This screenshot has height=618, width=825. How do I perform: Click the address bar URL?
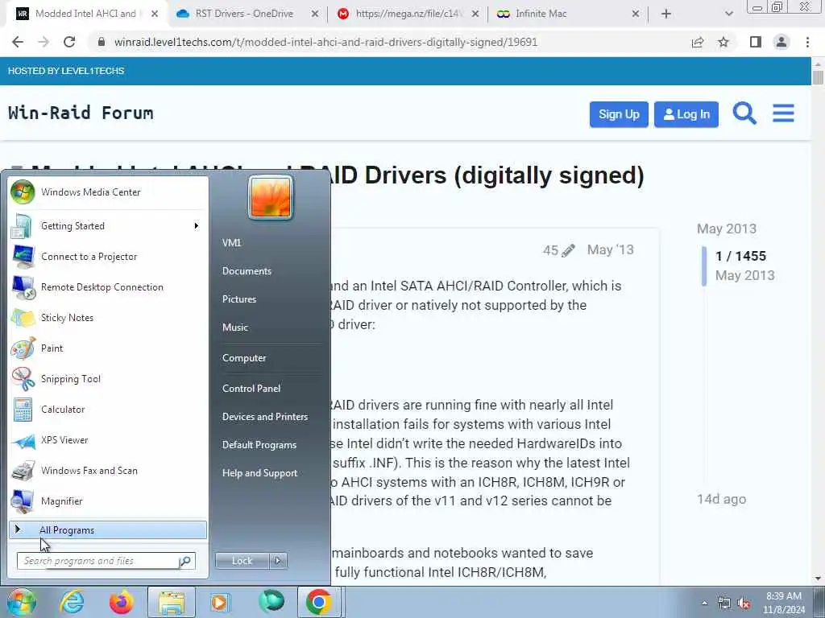tap(325, 42)
